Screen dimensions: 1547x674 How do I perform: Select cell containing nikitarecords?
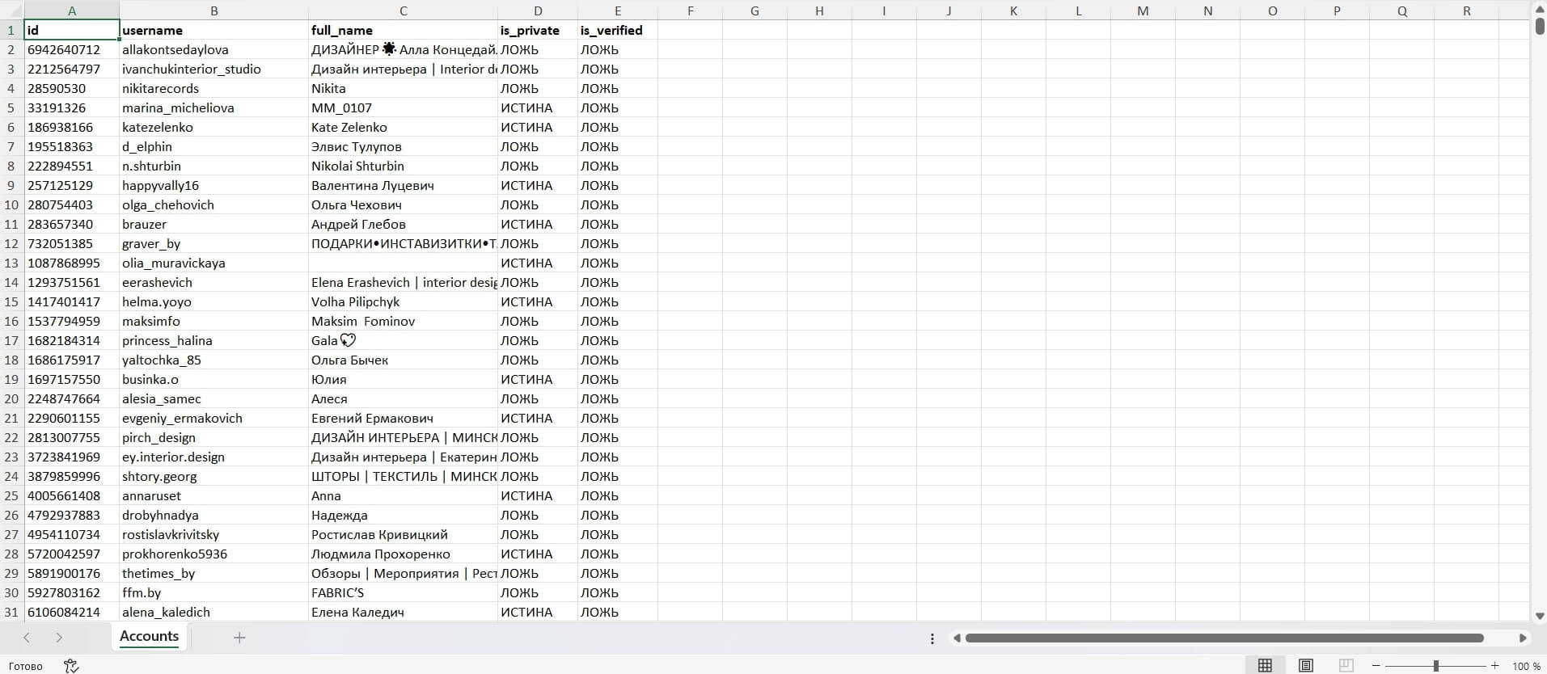[213, 88]
